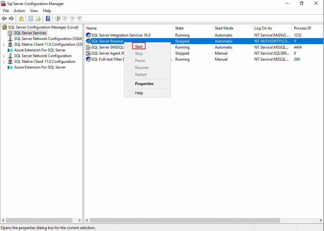Go up one level with folder icon
This screenshot has width=324, height=231.
21,18
